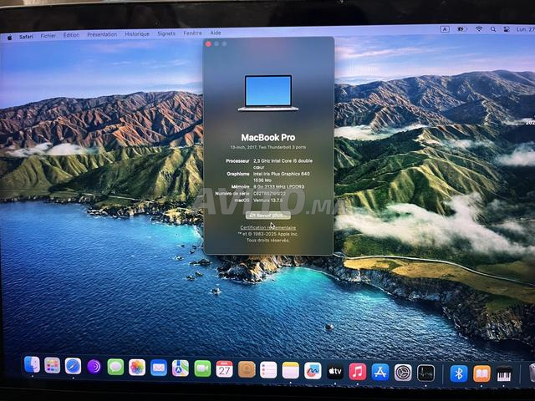Viewport: 535px width, 401px height.
Task: Click the 'En savoir plus...' button
Action: (268, 216)
